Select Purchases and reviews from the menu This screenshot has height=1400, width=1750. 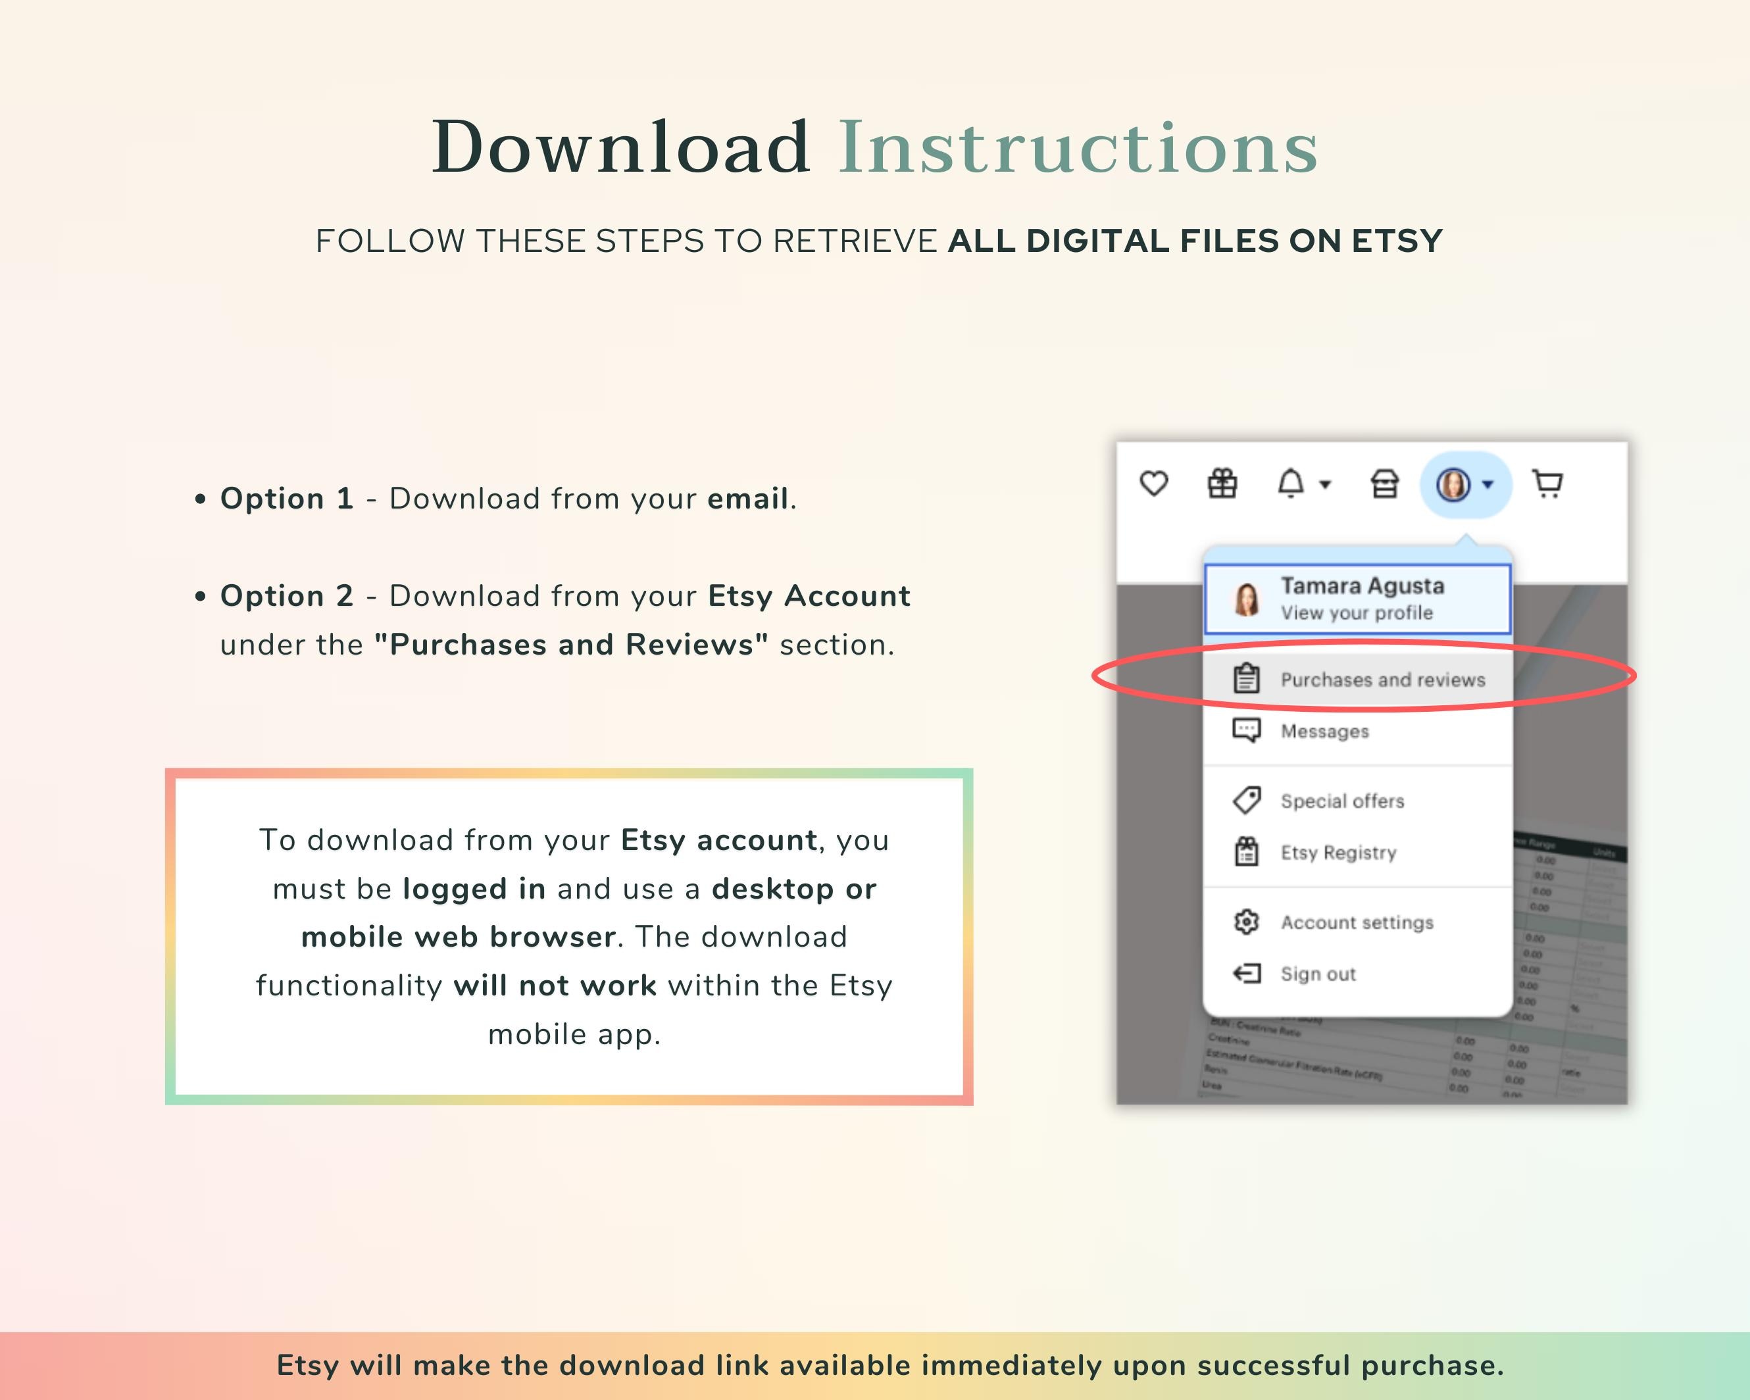[x=1383, y=680]
